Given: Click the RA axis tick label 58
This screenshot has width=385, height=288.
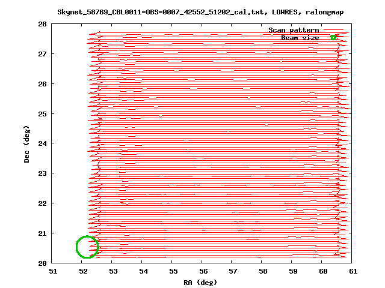Looking at the screenshot, I should tap(263, 271).
